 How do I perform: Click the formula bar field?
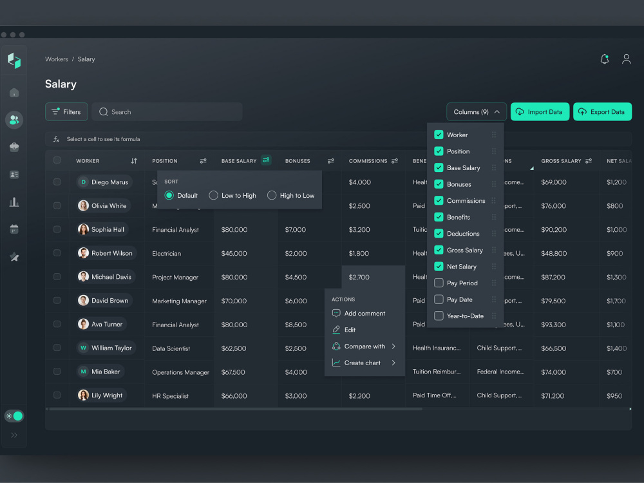(338, 139)
